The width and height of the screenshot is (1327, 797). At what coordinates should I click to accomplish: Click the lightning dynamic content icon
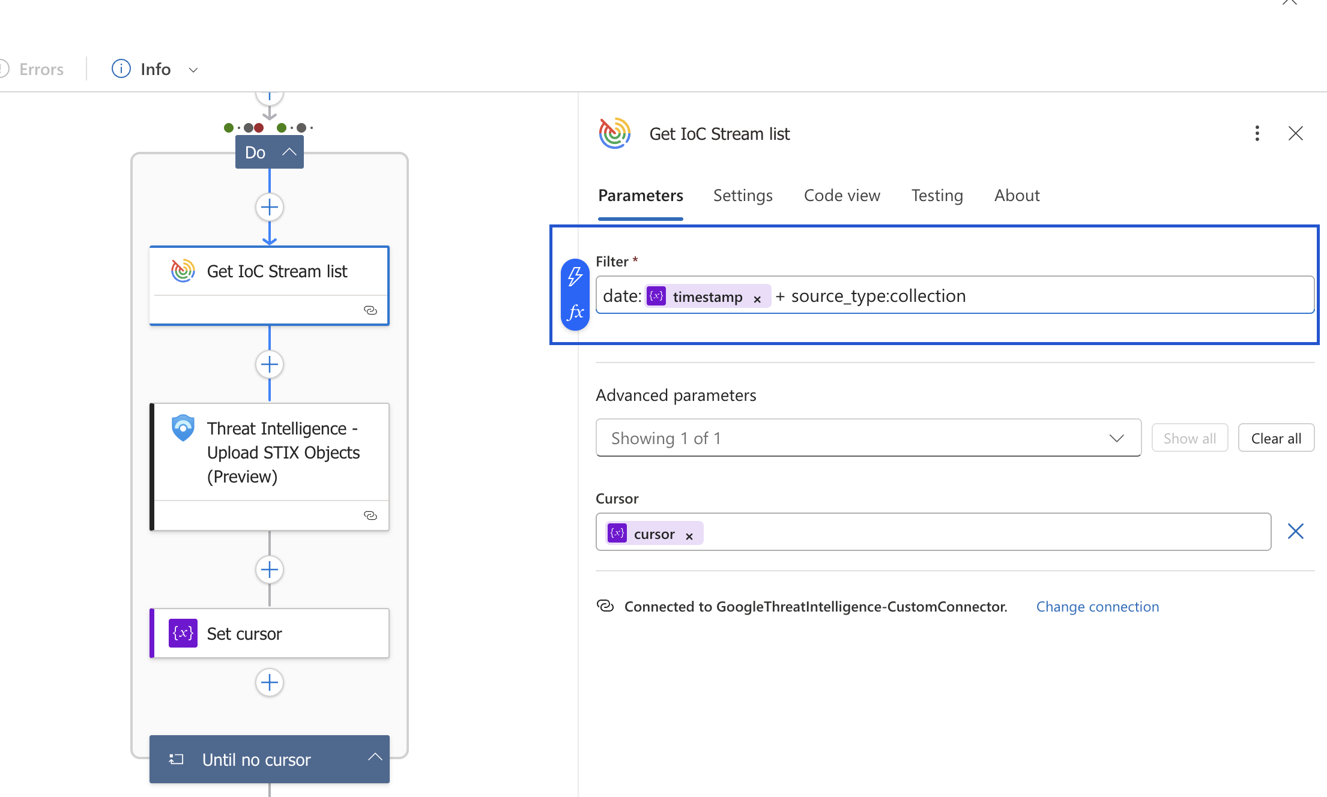point(575,276)
